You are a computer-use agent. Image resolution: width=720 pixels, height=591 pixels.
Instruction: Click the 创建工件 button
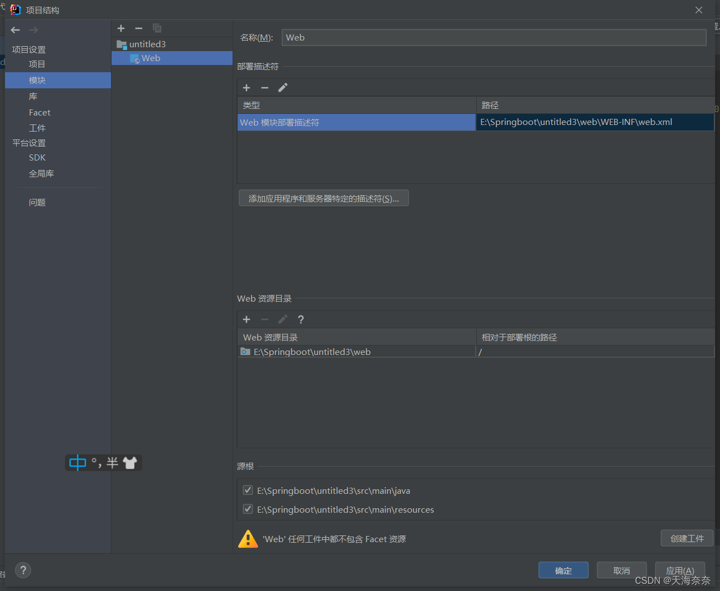point(687,538)
